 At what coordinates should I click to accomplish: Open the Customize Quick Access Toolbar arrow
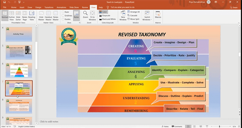(24, 2)
